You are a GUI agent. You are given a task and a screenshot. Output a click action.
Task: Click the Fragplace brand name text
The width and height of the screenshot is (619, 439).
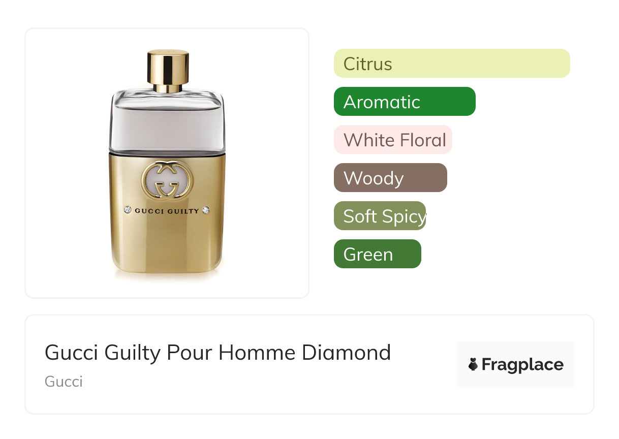pos(522,364)
